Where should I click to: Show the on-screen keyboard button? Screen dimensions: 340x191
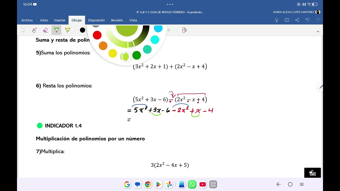(x=313, y=173)
